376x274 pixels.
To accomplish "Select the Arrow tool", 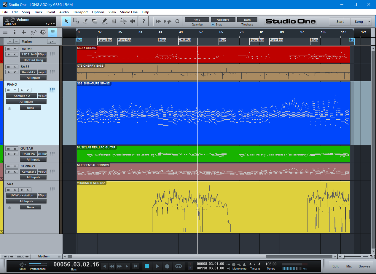I will [66, 21].
